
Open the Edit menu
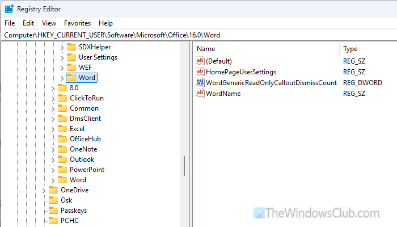(28, 23)
